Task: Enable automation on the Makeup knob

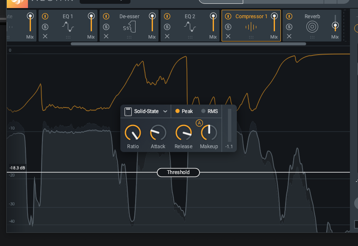Action: 199,123
